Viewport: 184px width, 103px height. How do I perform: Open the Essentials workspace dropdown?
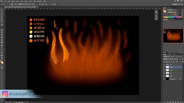(x=177, y=4)
